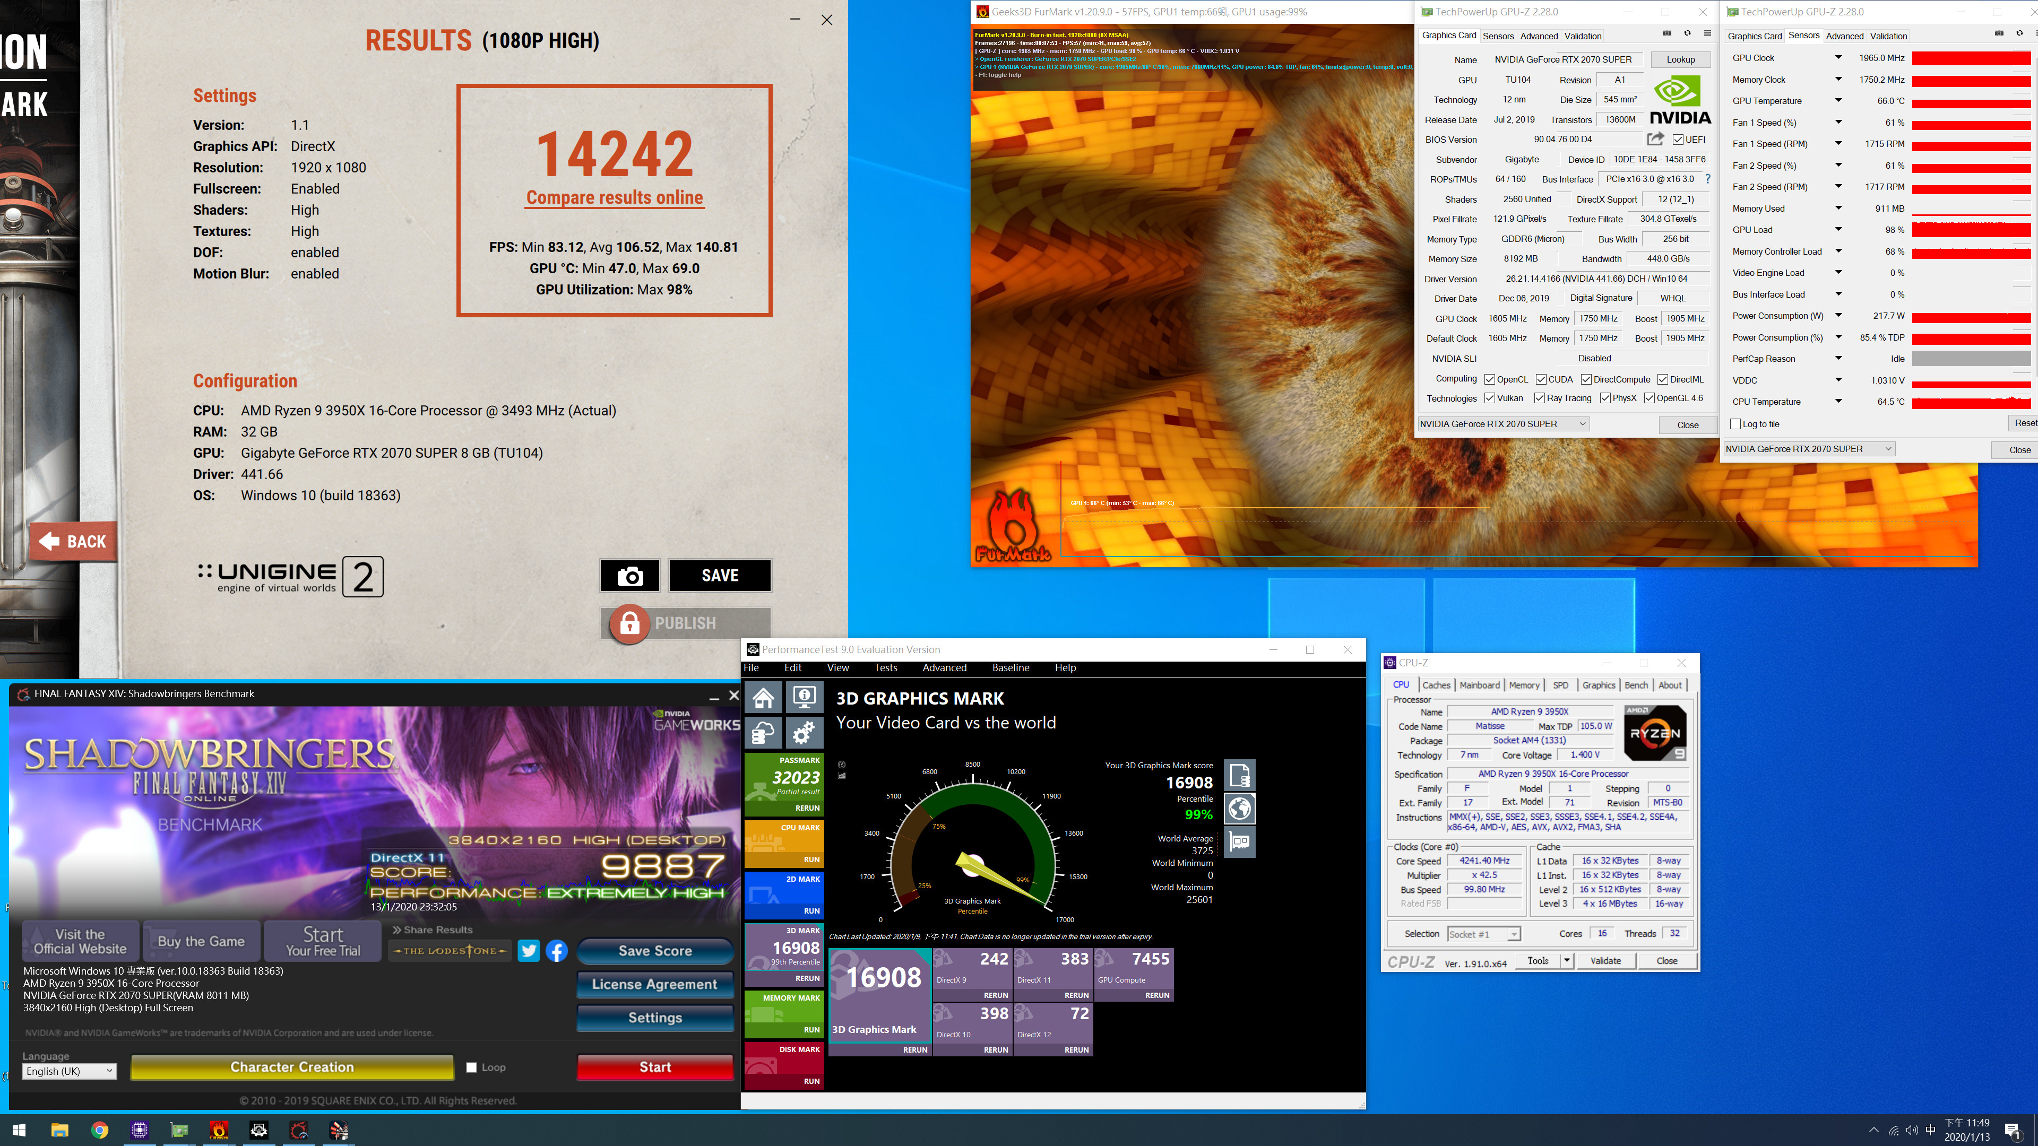Expand the Memory Used sensor dropdown arrow
Viewport: 2038px width, 1146px height.
pyautogui.click(x=1838, y=208)
